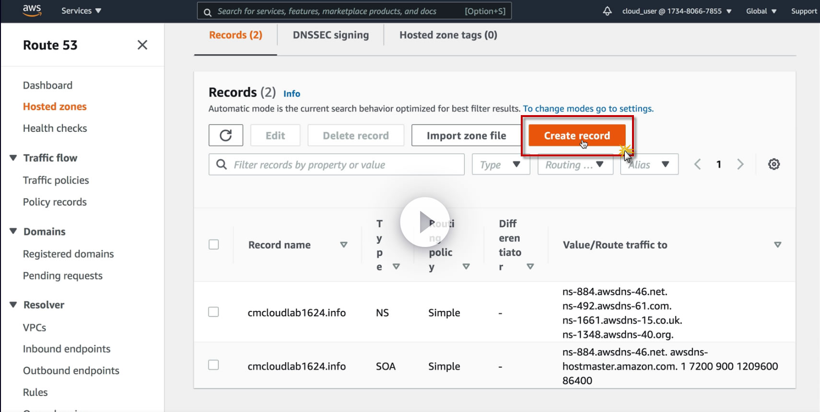Go to the next records page
Image resolution: width=820 pixels, height=412 pixels.
[740, 165]
